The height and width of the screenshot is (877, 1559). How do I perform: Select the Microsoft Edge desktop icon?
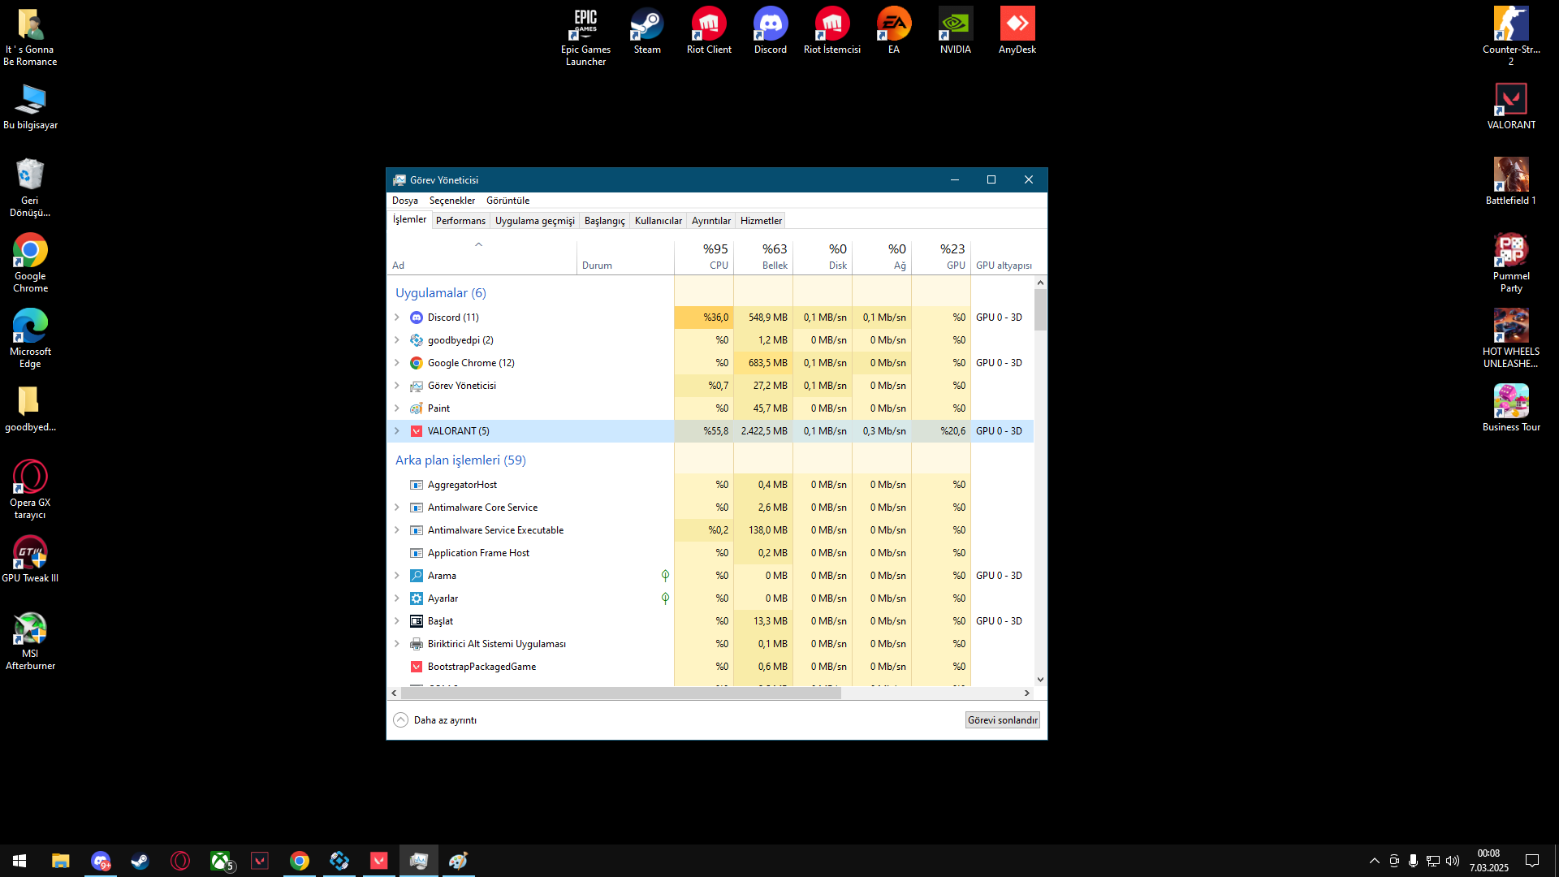30,339
